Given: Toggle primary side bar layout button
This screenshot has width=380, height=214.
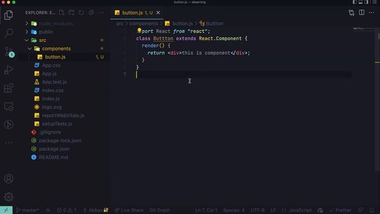Looking at the screenshot, I should point(354,2).
